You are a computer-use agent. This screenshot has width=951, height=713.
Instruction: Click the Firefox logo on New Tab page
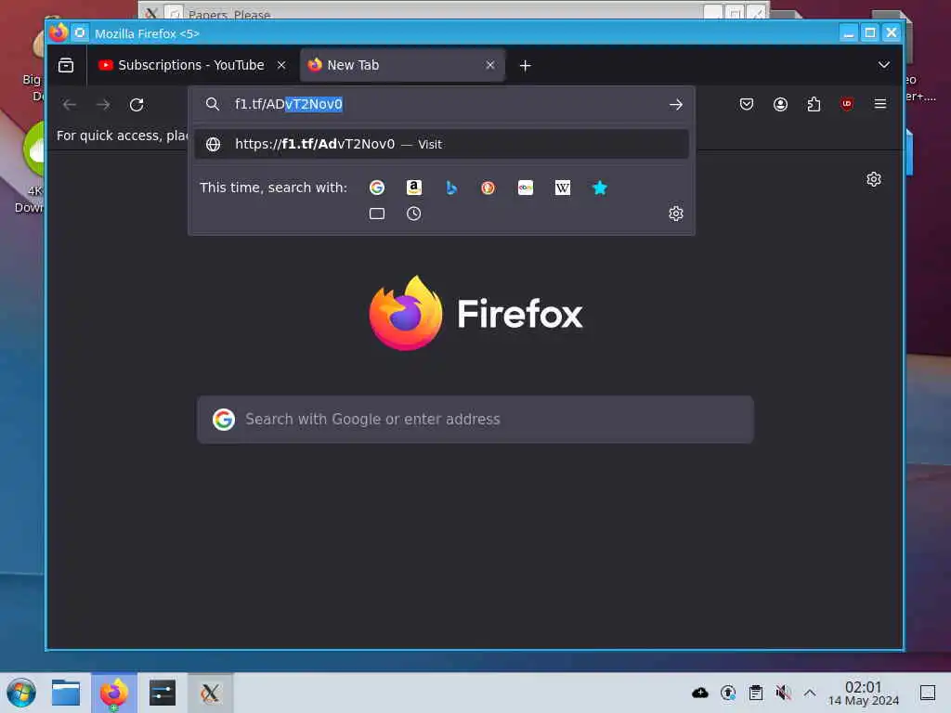pos(406,313)
